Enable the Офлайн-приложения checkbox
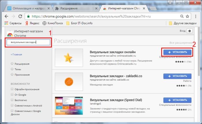Image resolution: width=202 pixels, height=124 pixels. 12,89
